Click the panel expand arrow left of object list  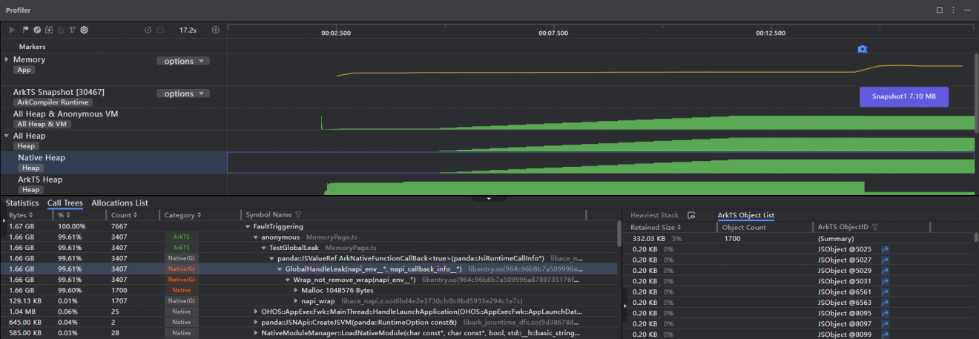click(624, 306)
